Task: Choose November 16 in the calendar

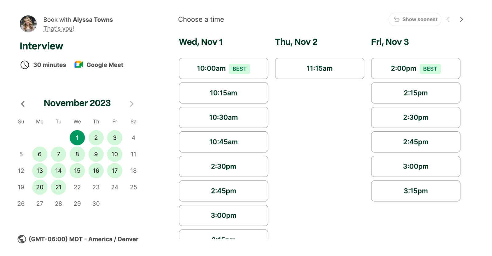Action: coord(96,171)
